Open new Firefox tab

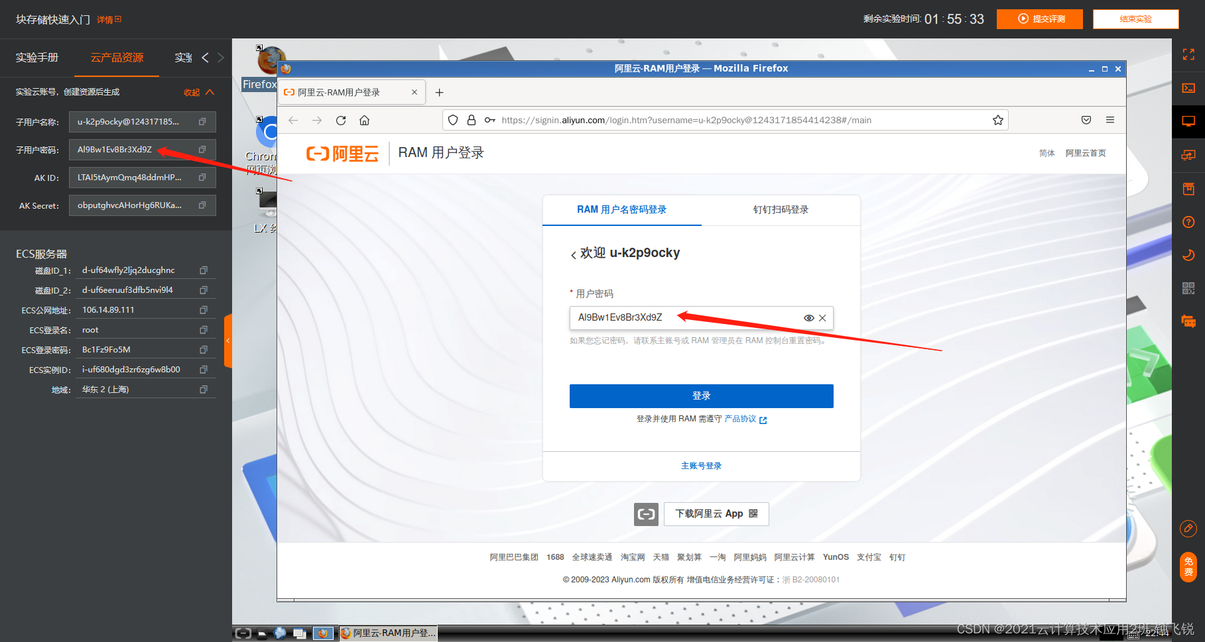coord(439,93)
